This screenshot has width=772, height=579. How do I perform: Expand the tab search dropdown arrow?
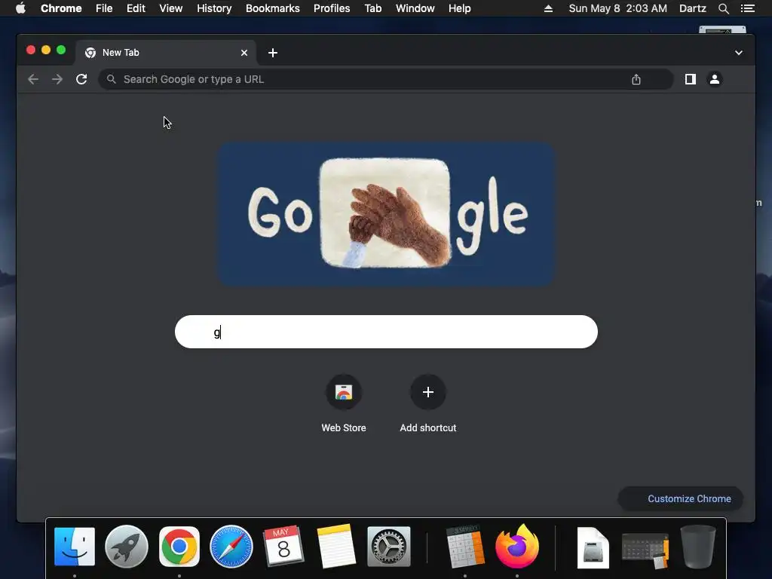[739, 53]
